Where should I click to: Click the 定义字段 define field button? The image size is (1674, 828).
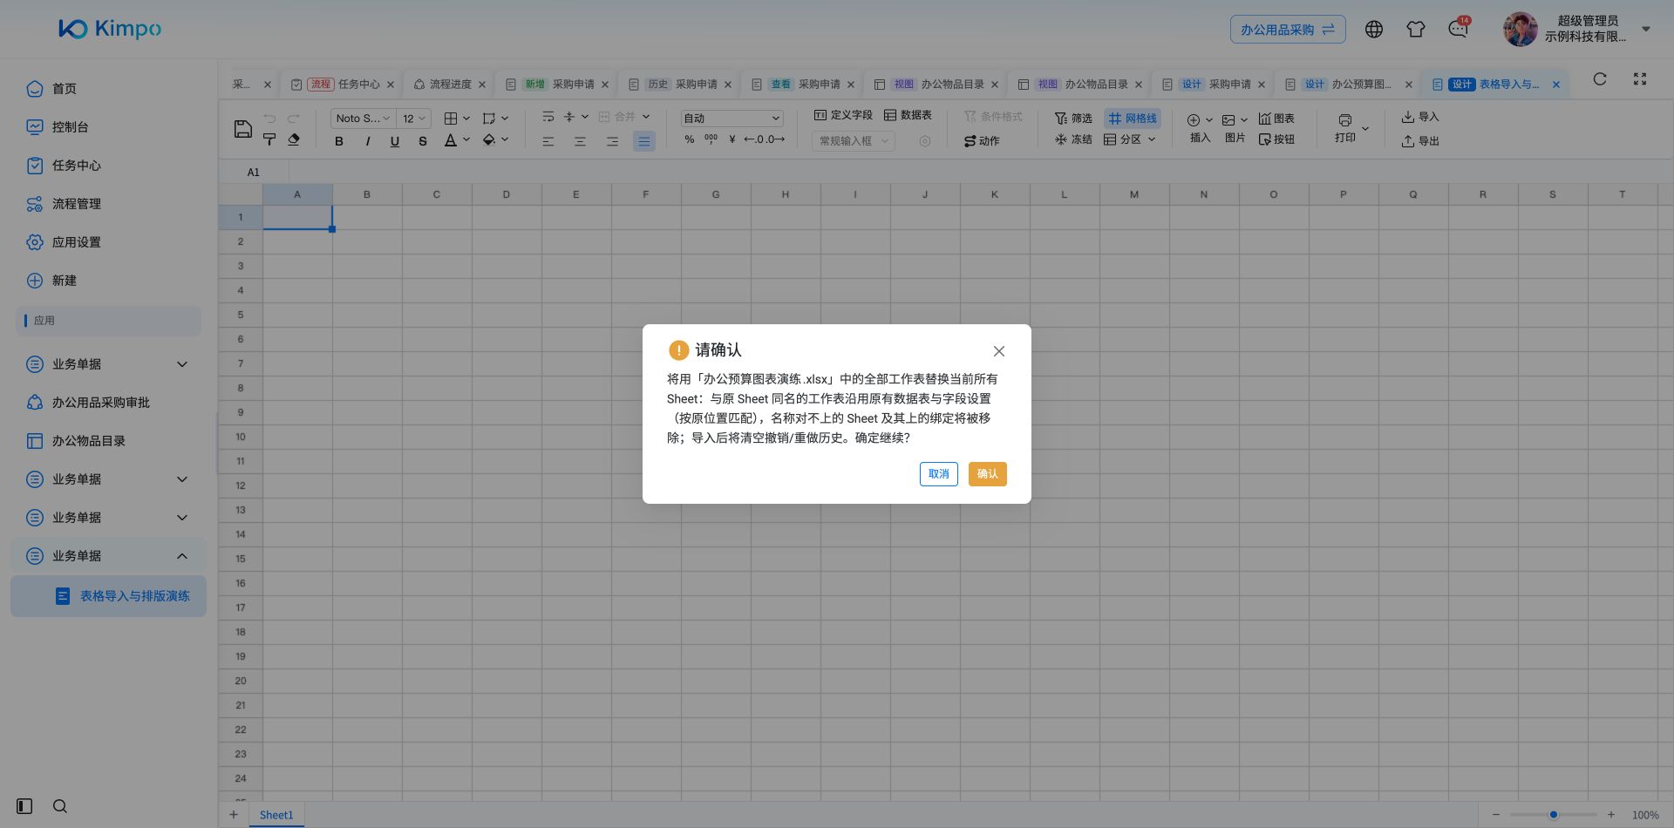(x=843, y=115)
